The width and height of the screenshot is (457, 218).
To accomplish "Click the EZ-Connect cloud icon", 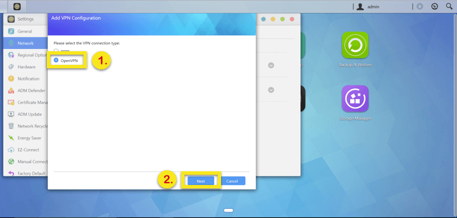I will 11,150.
